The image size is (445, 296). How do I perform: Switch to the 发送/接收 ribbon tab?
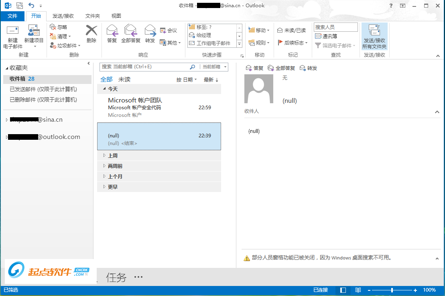pyautogui.click(x=63, y=16)
